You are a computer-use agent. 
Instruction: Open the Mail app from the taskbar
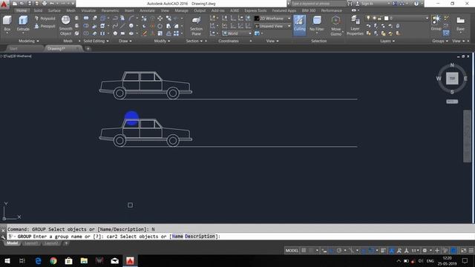point(115,260)
